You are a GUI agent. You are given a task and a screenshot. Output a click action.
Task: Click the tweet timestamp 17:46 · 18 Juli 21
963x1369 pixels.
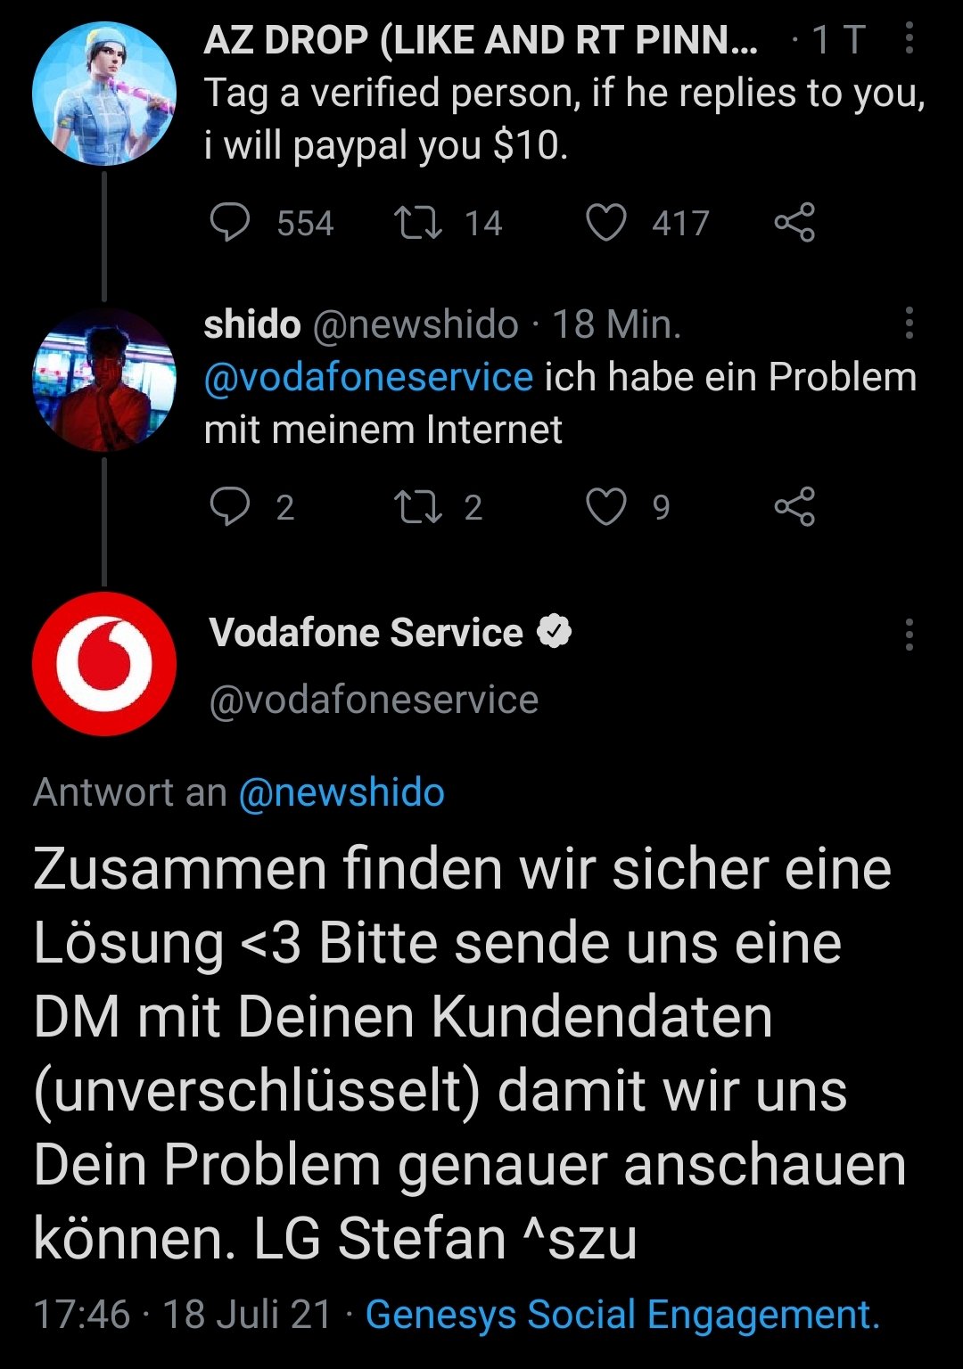183,1315
